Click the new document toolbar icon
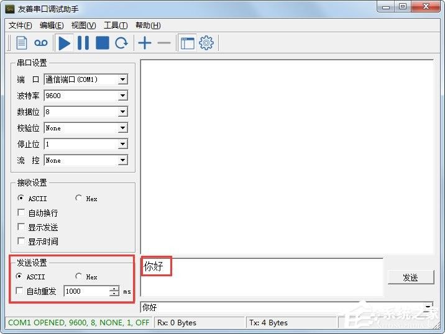Screen dimensions: 445x334 tap(22, 43)
